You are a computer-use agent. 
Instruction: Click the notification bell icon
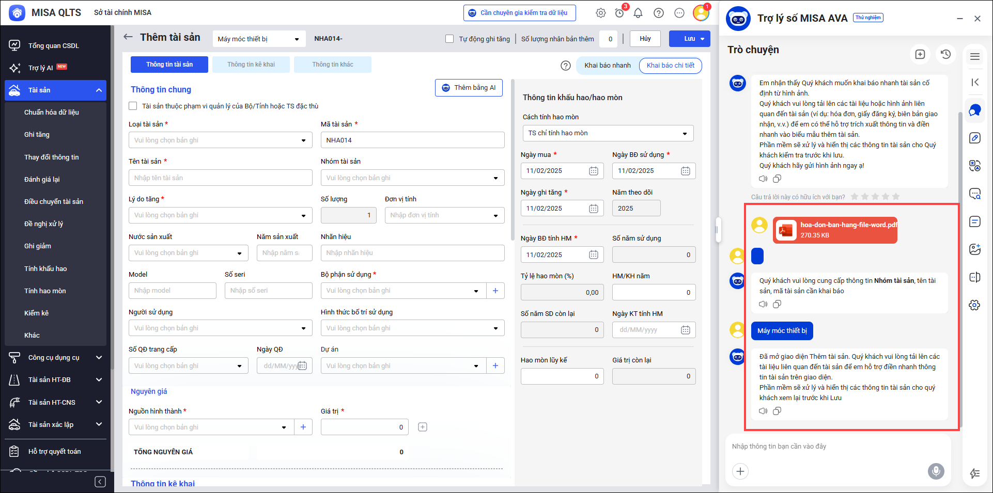638,13
